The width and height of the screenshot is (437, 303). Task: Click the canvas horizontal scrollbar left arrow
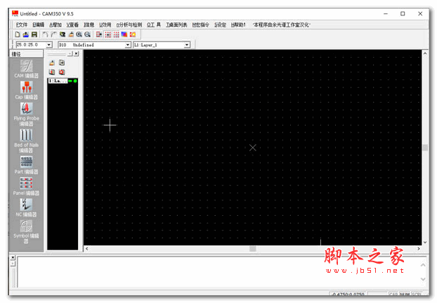pyautogui.click(x=87, y=248)
